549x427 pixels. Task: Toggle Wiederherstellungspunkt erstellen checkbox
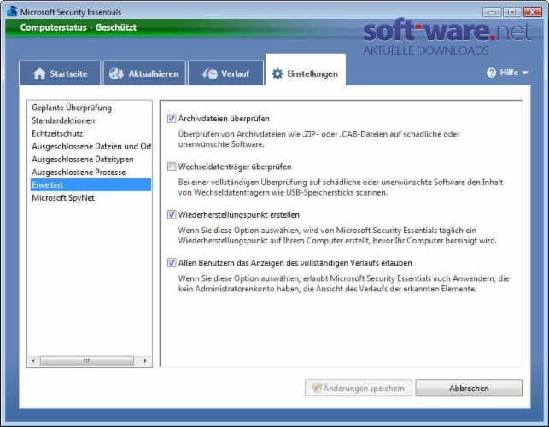[x=172, y=214]
